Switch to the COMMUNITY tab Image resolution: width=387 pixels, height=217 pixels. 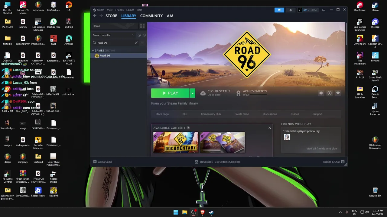(151, 16)
